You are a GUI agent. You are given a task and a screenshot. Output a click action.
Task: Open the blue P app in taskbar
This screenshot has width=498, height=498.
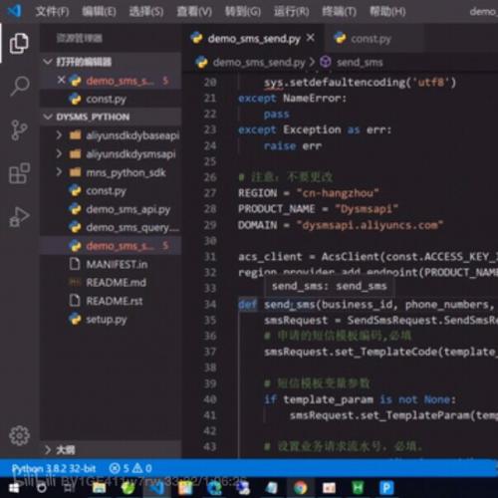(386, 488)
